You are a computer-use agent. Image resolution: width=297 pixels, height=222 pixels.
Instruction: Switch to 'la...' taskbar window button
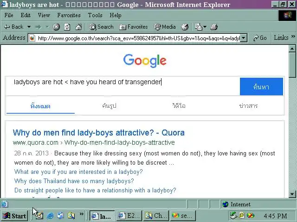coord(102,216)
